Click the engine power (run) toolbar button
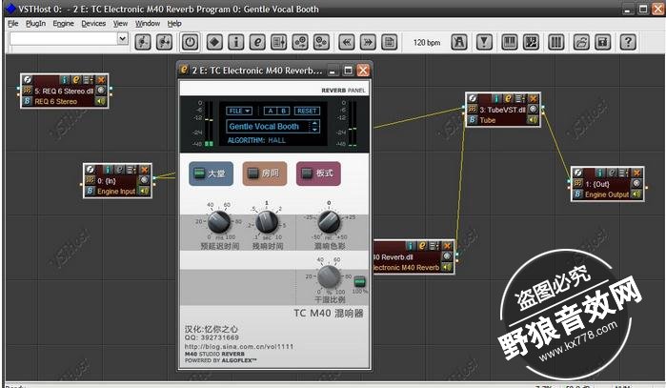 [190, 42]
